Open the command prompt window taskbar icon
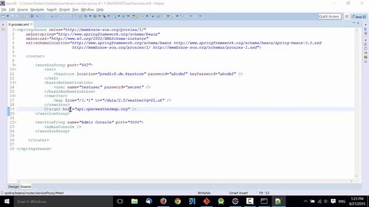This screenshot has height=207, width=369. pyautogui.click(x=264, y=201)
